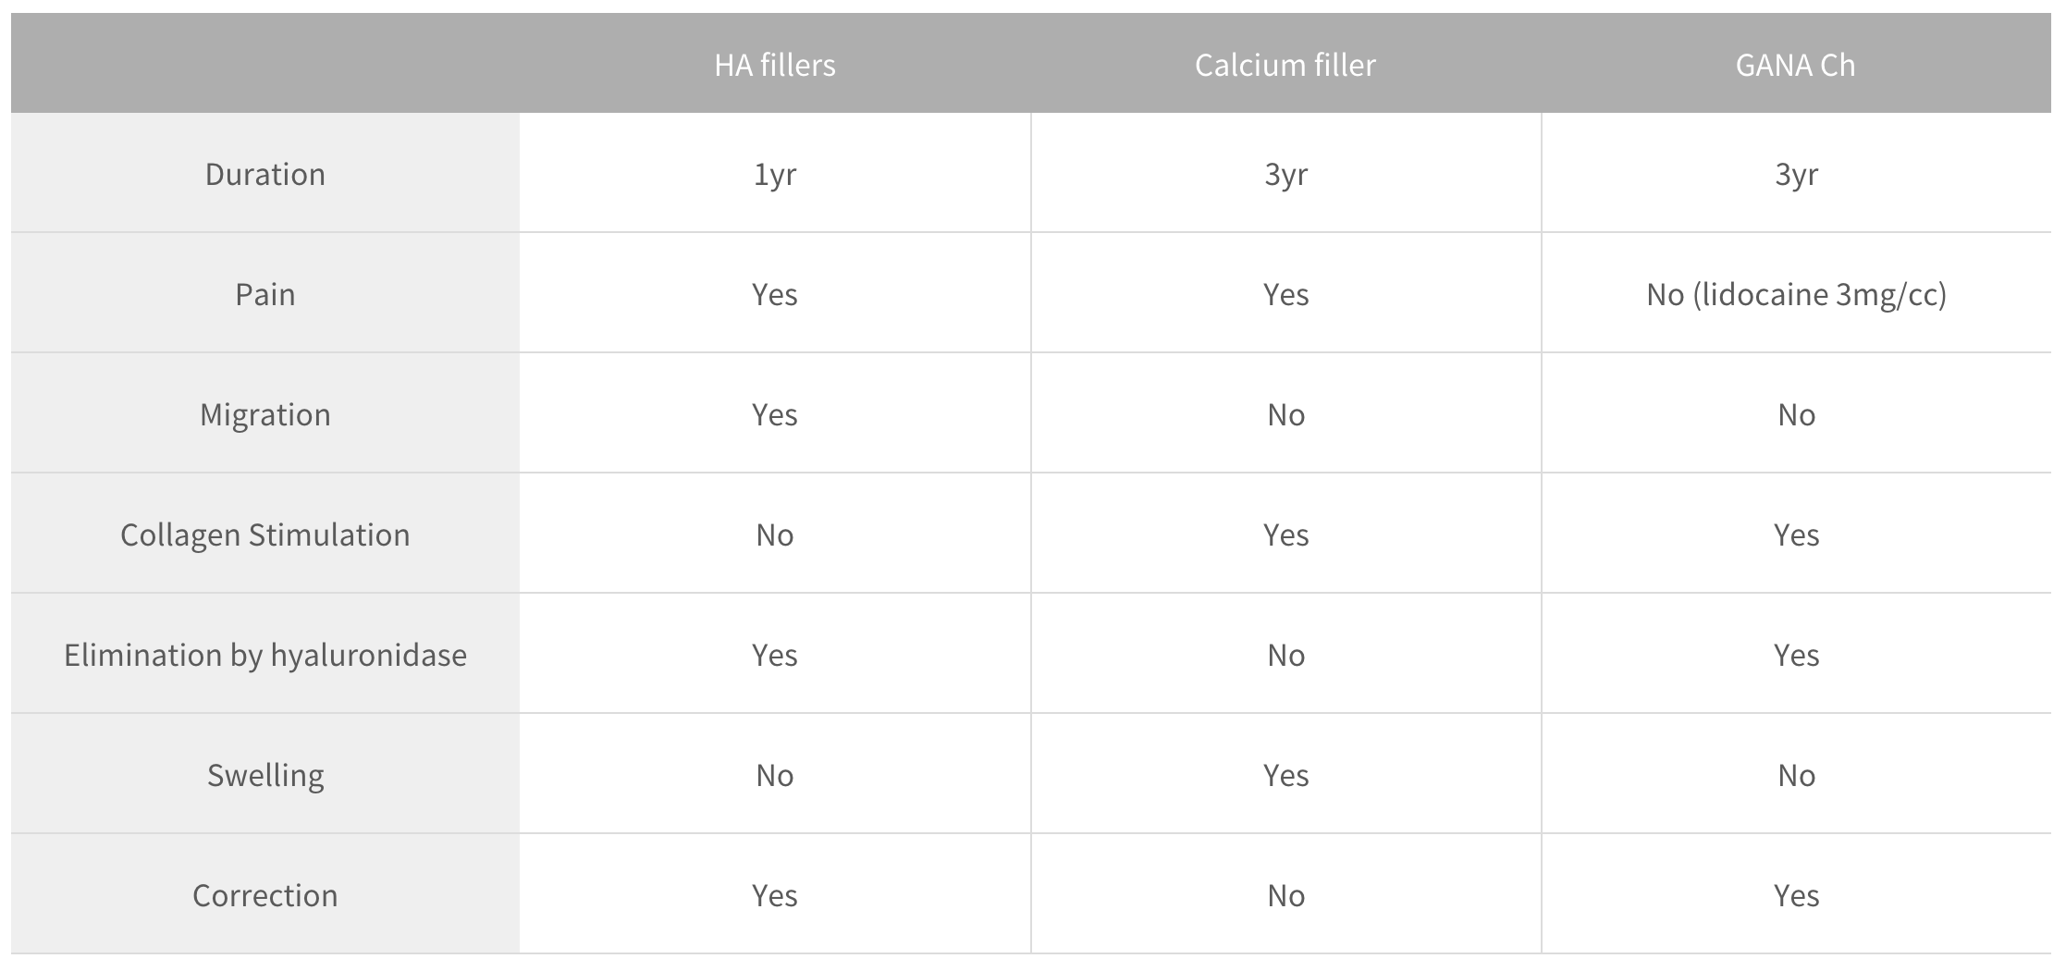This screenshot has width=2066, height=971.
Task: Click the HA fillers column header
Action: click(x=775, y=65)
